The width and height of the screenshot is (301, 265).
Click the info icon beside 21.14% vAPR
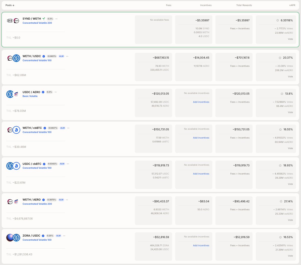coord(281,201)
